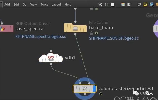158x100 pixels.
Task: Click the node shape palette icon
Action: [129, 5]
